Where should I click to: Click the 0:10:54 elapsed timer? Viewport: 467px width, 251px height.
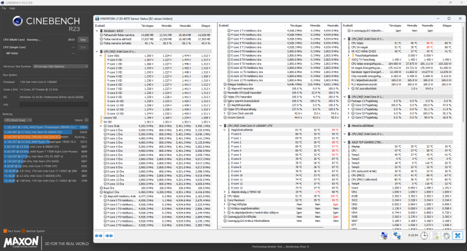pyautogui.click(x=413, y=235)
